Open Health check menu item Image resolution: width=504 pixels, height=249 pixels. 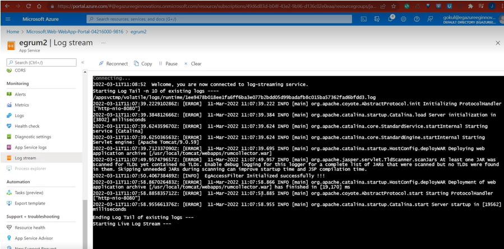(x=27, y=126)
